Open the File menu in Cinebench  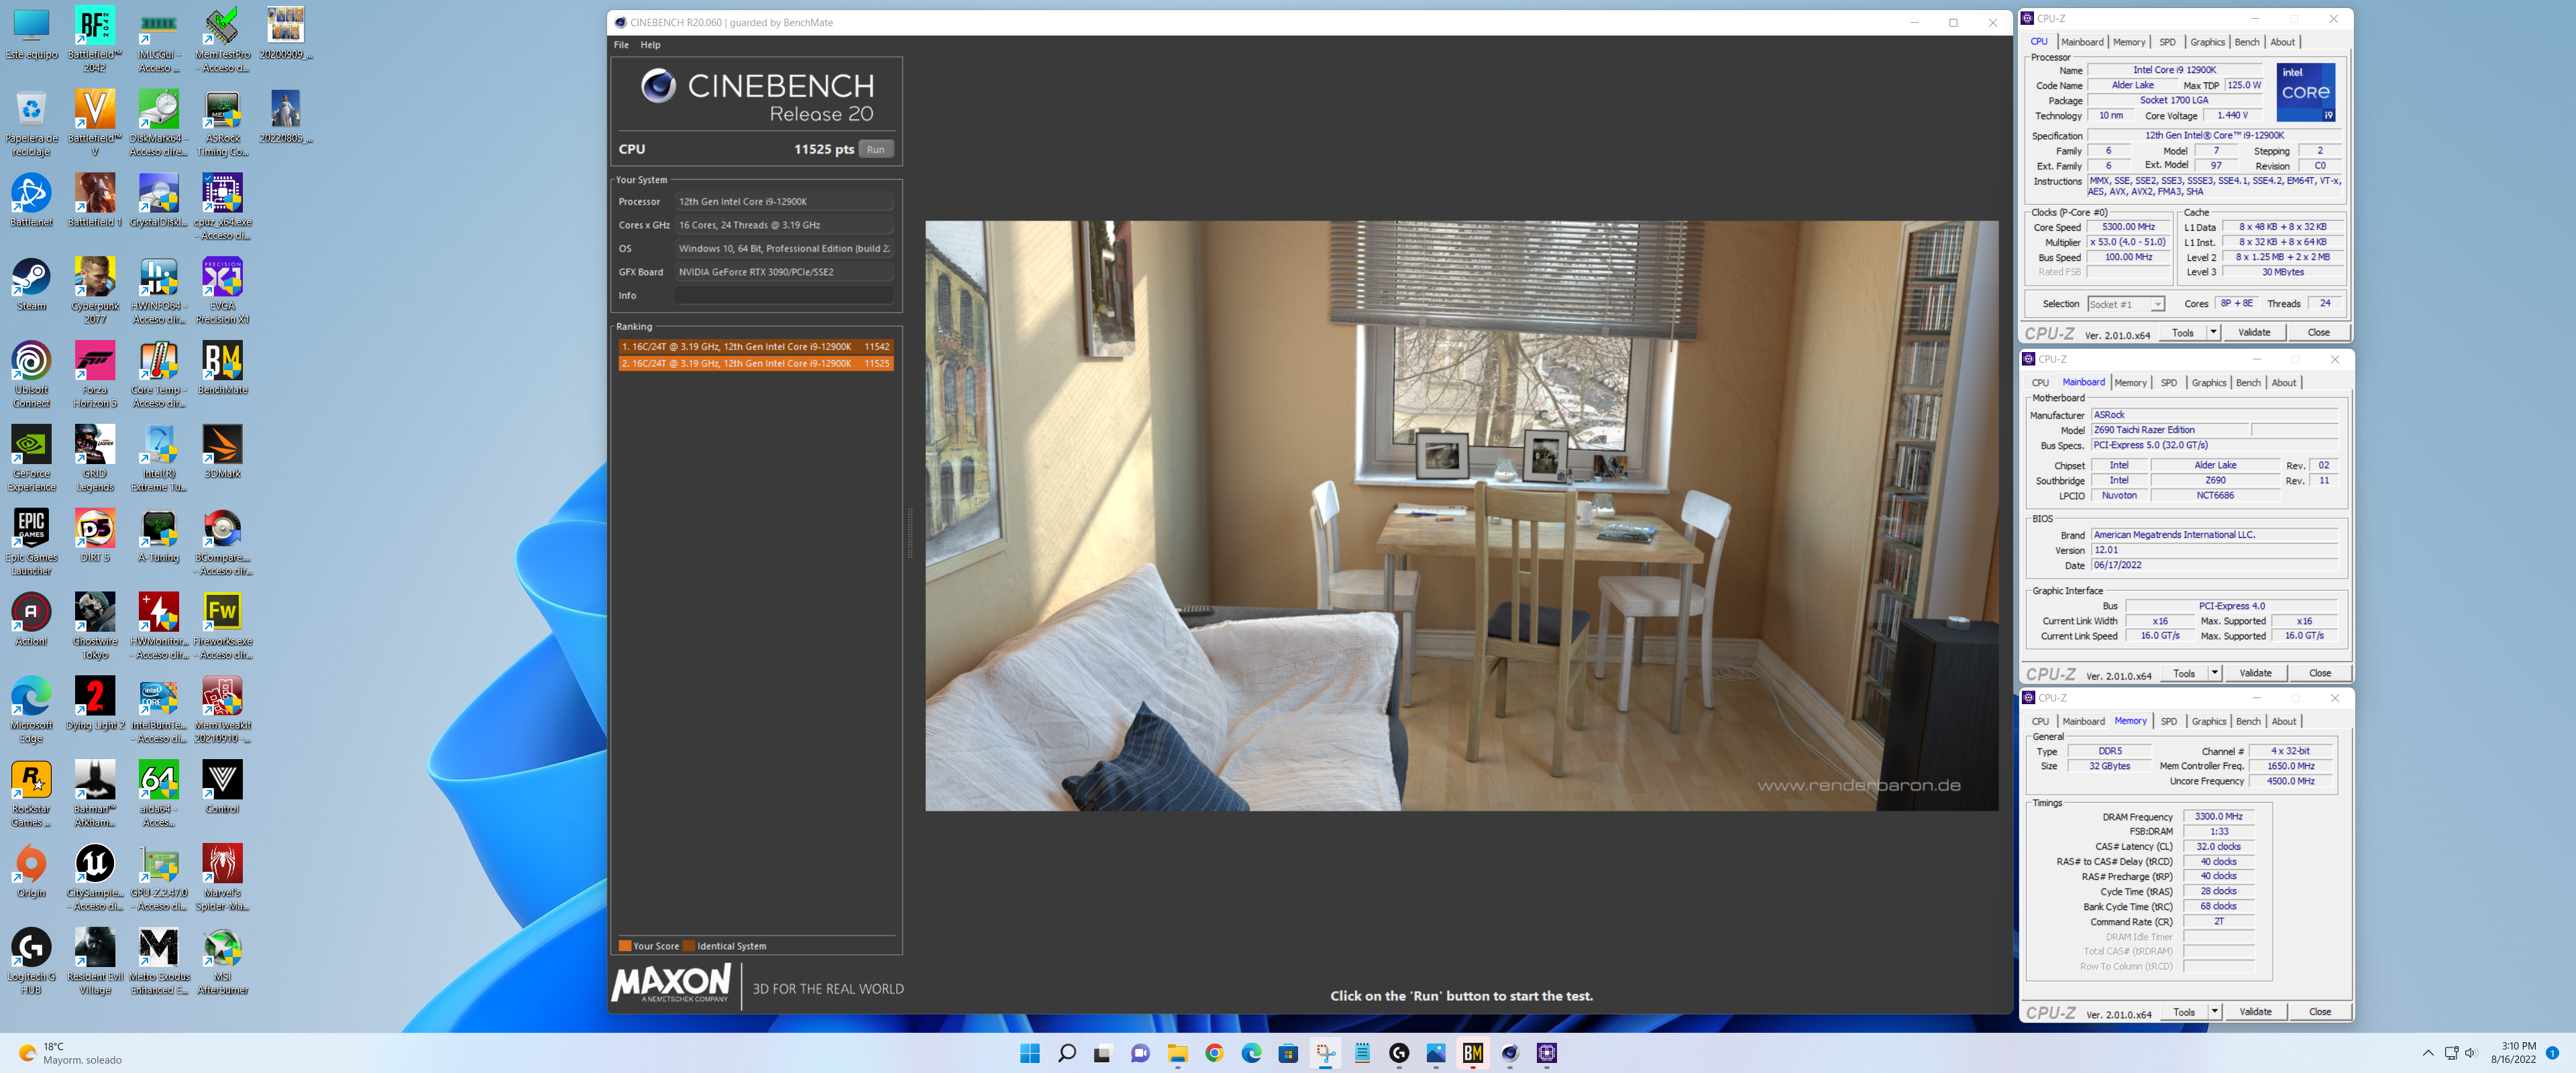[x=621, y=45]
